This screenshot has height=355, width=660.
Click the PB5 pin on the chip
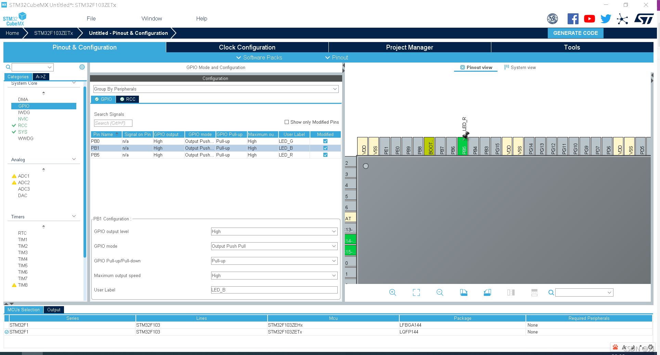point(463,146)
